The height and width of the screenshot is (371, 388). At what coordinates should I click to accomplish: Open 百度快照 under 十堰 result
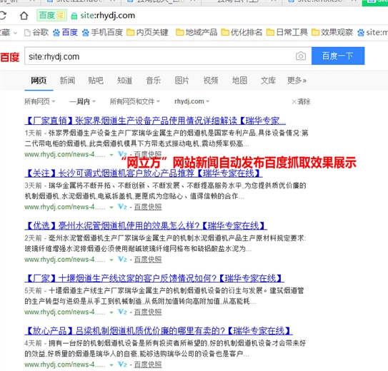pyautogui.click(x=148, y=312)
